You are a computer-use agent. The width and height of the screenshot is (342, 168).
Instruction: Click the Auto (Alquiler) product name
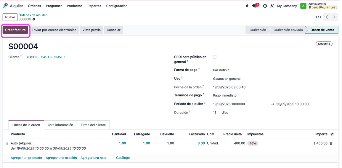[22, 143]
